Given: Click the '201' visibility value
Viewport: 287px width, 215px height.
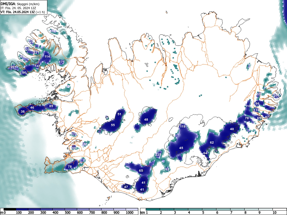Looking at the screenshot, I should click(13, 67).
